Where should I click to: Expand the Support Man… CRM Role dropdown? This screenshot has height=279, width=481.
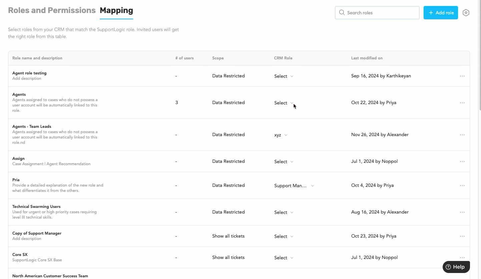coord(294,186)
